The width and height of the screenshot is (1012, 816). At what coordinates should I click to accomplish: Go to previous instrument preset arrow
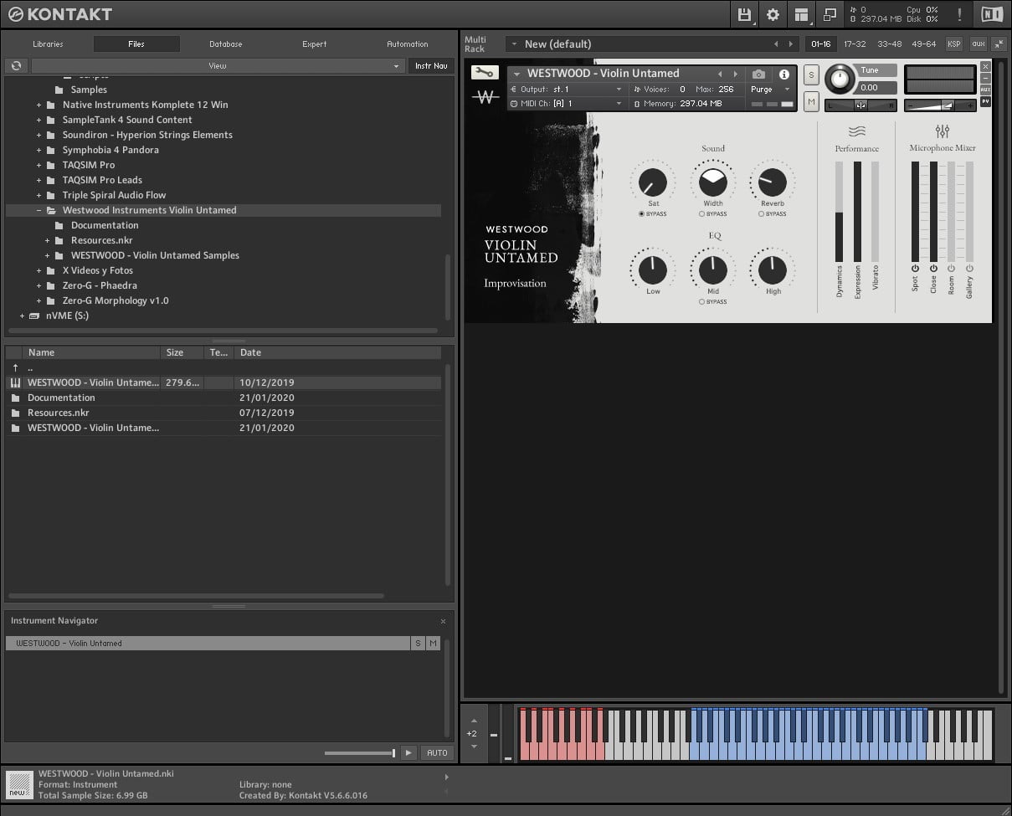pos(720,74)
